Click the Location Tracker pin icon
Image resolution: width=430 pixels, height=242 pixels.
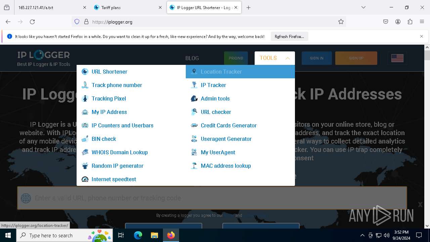[194, 72]
